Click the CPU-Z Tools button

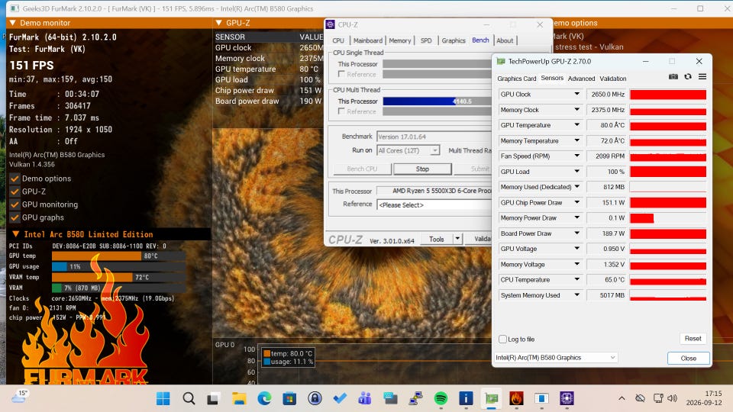pos(436,239)
